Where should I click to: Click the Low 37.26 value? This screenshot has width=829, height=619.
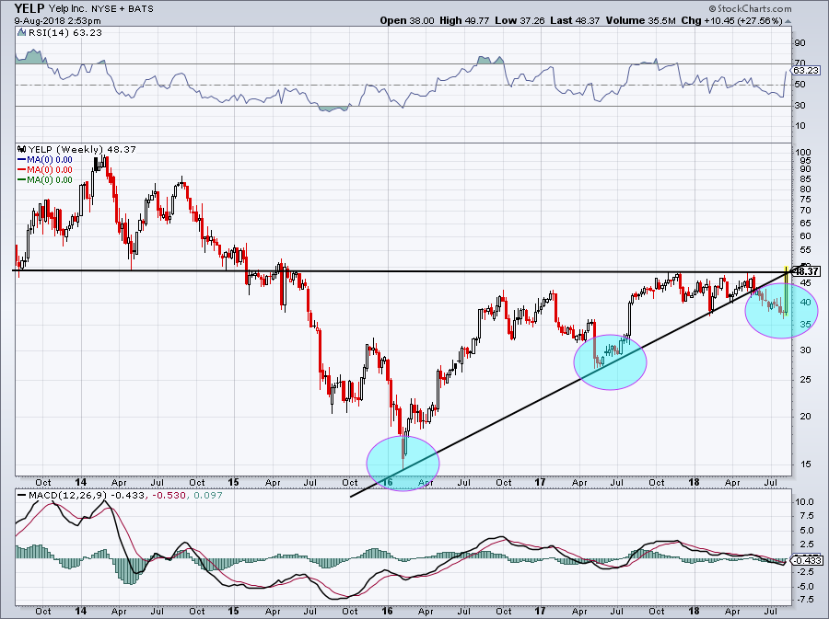click(x=519, y=20)
